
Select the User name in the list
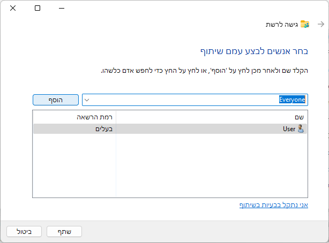pyautogui.click(x=289, y=129)
